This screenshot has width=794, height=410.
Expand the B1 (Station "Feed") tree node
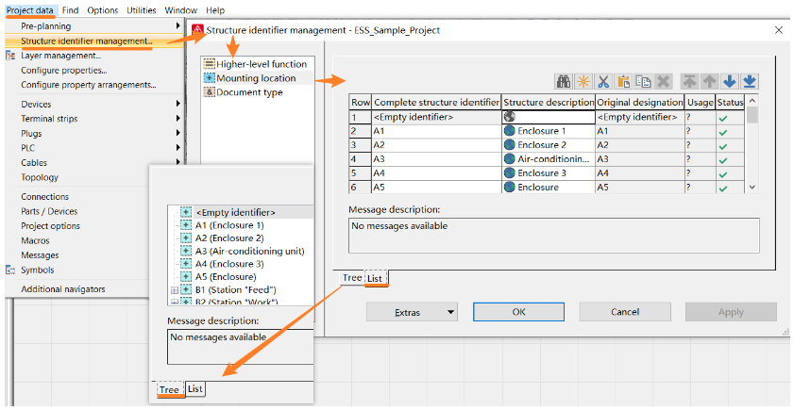(x=175, y=289)
